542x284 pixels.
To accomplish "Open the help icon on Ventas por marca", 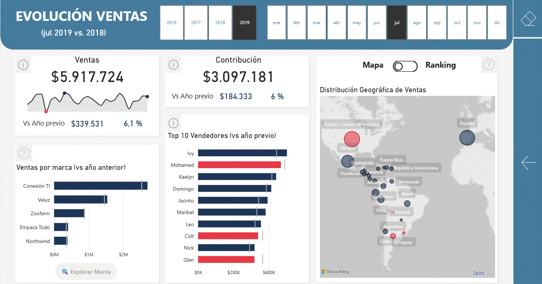I will (x=24, y=153).
